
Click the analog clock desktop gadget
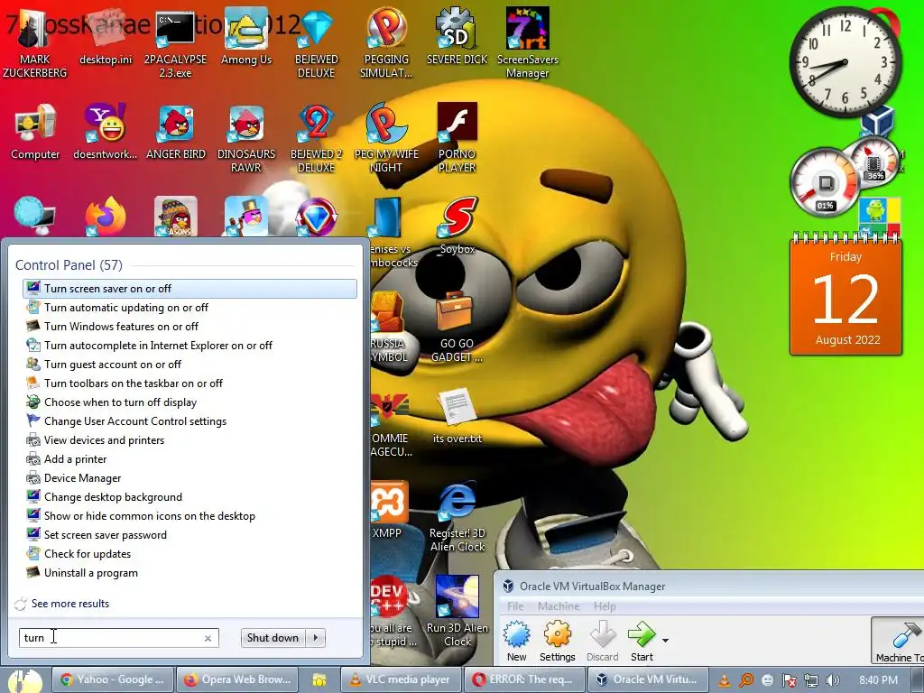coord(845,62)
